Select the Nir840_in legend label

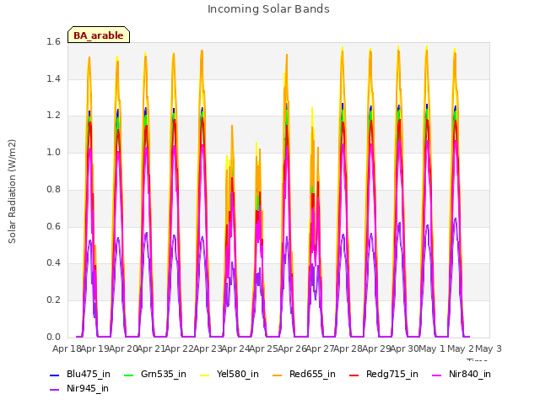coord(470,375)
